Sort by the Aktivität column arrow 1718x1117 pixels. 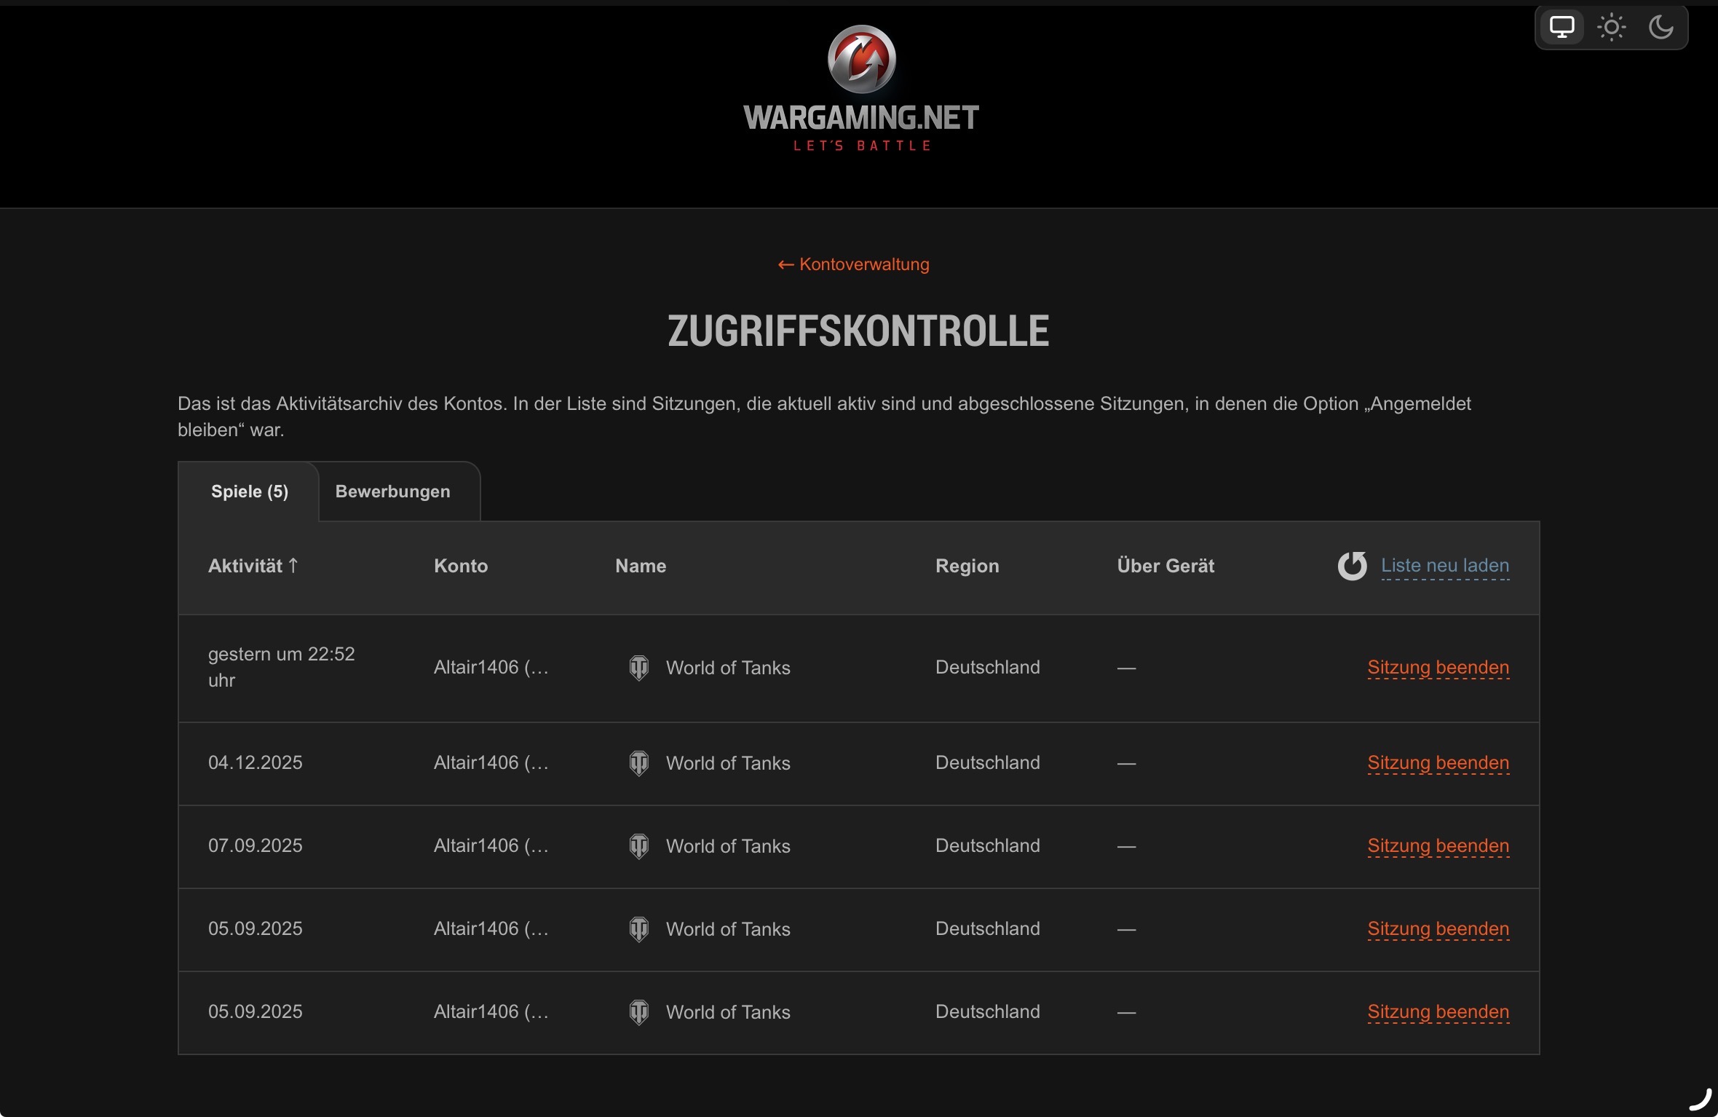pos(293,566)
